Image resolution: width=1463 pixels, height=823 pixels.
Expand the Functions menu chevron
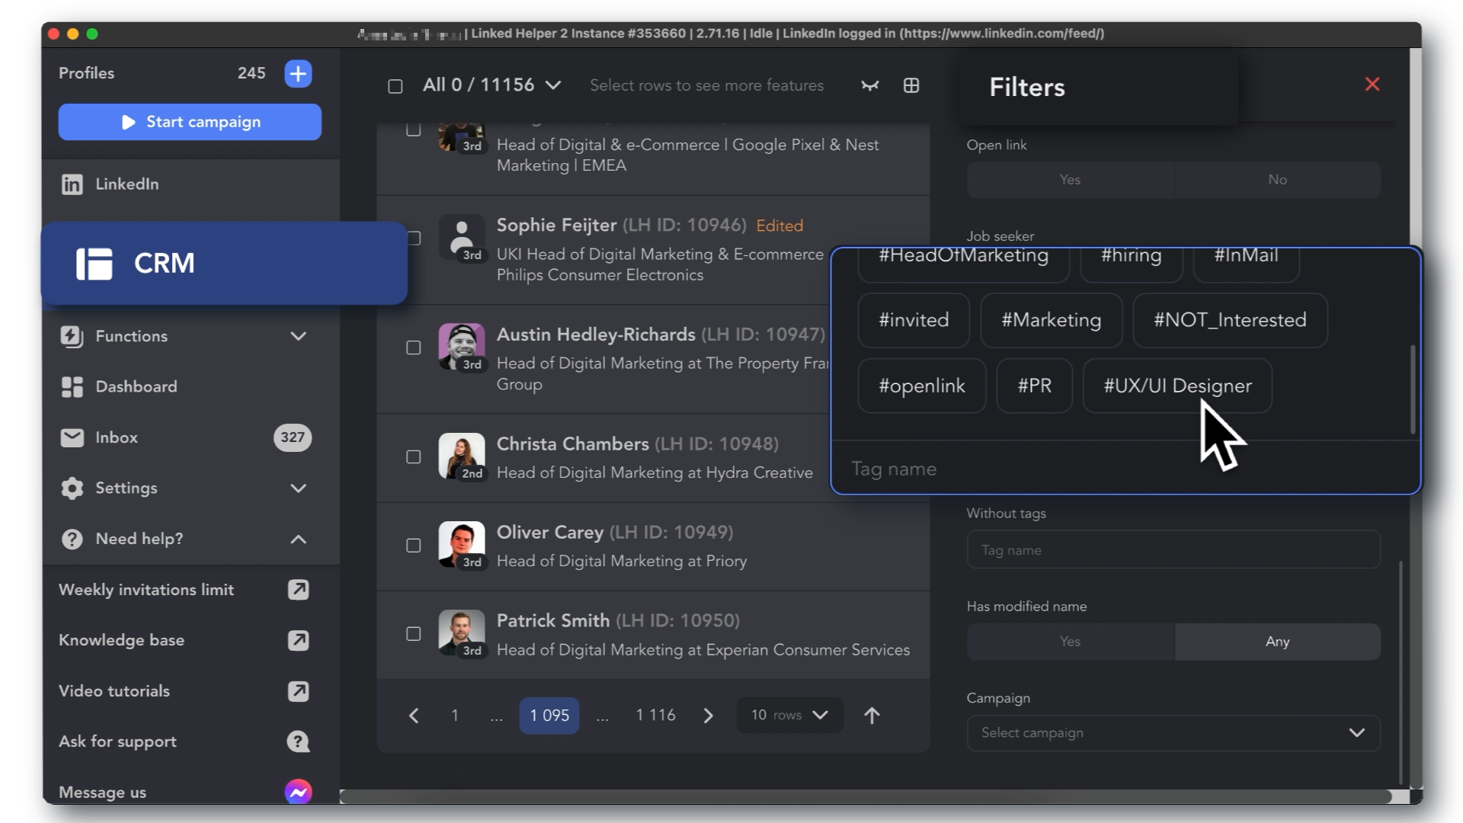point(298,336)
